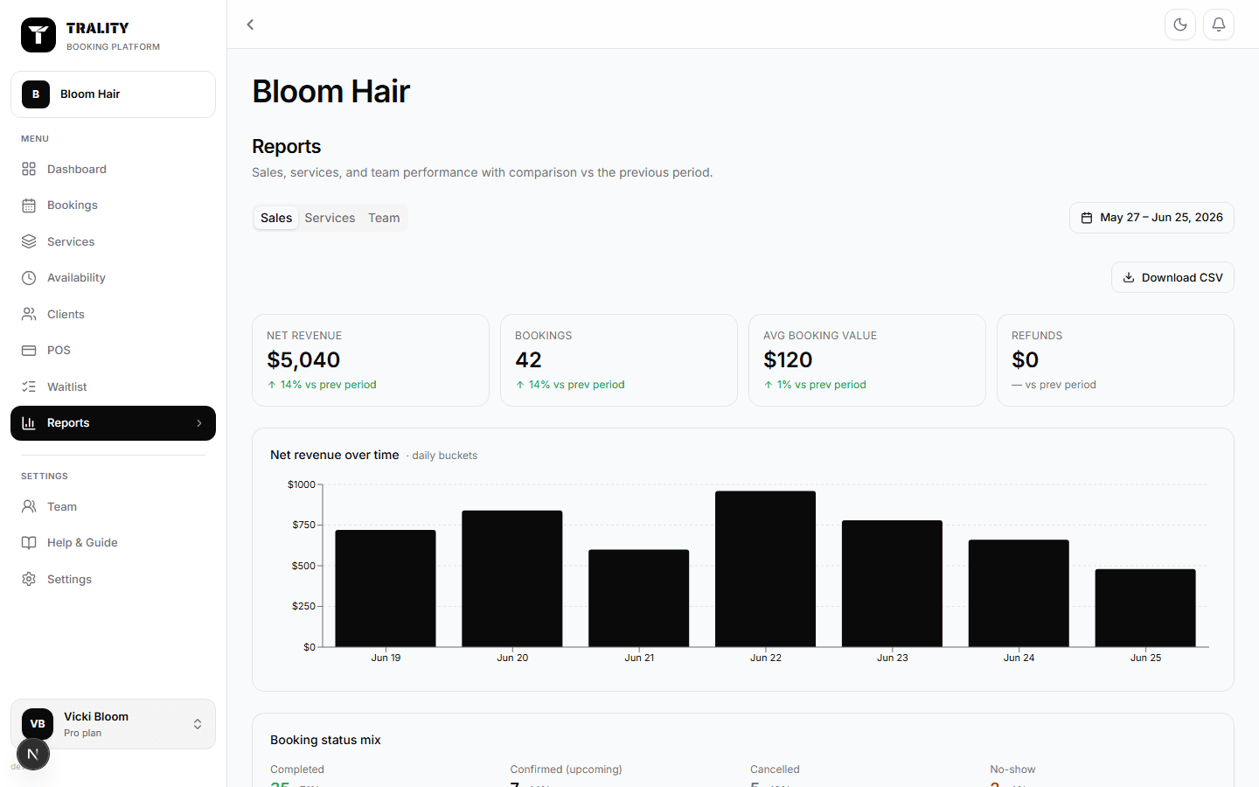The image size is (1259, 787).
Task: Click the VB avatar icon
Action: pyautogui.click(x=38, y=724)
